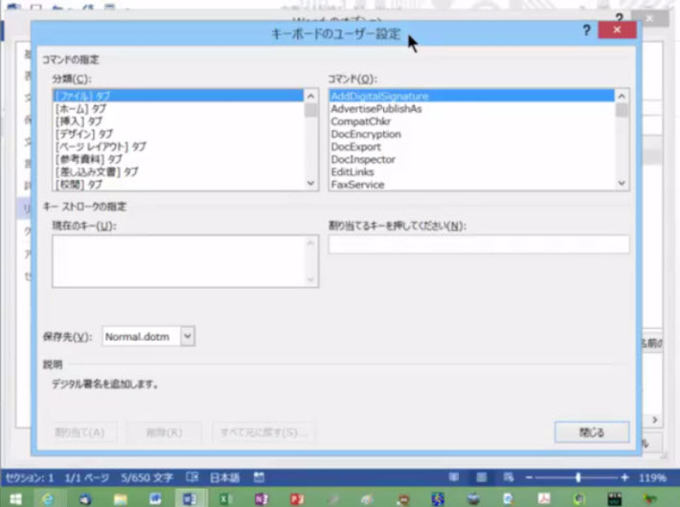
Task: Click the 割り当てるキー input box
Action: (478, 245)
